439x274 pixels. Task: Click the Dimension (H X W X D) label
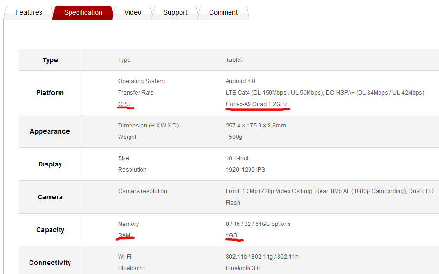[148, 126]
